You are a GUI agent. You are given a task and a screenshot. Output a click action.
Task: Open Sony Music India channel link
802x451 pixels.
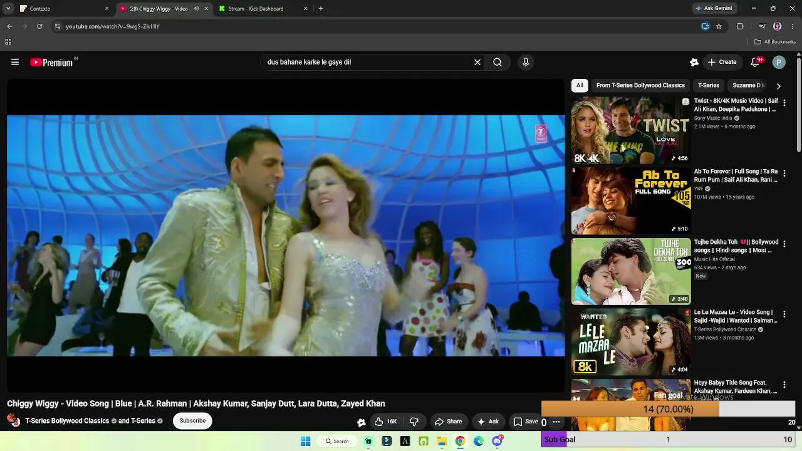713,118
